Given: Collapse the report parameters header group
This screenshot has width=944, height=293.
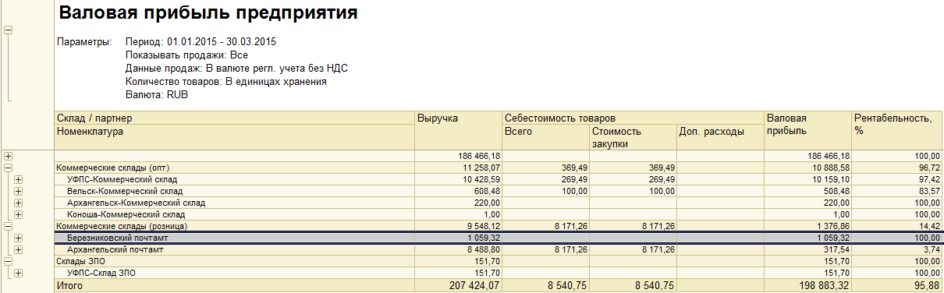Looking at the screenshot, I should tap(9, 30).
